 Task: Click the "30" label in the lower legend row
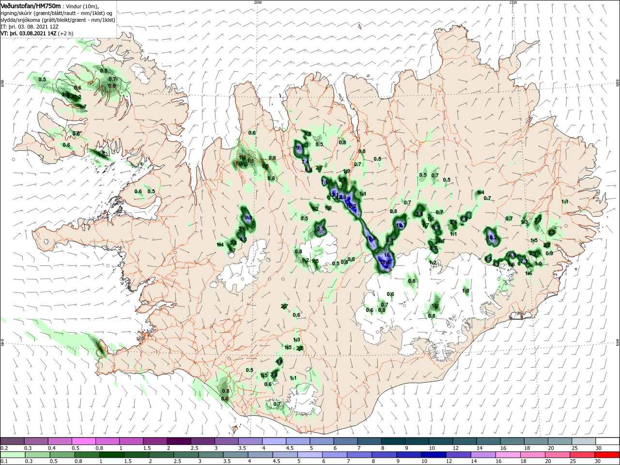tap(597, 462)
